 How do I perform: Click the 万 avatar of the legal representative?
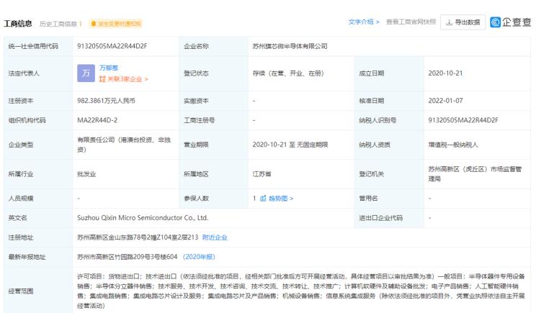click(86, 73)
